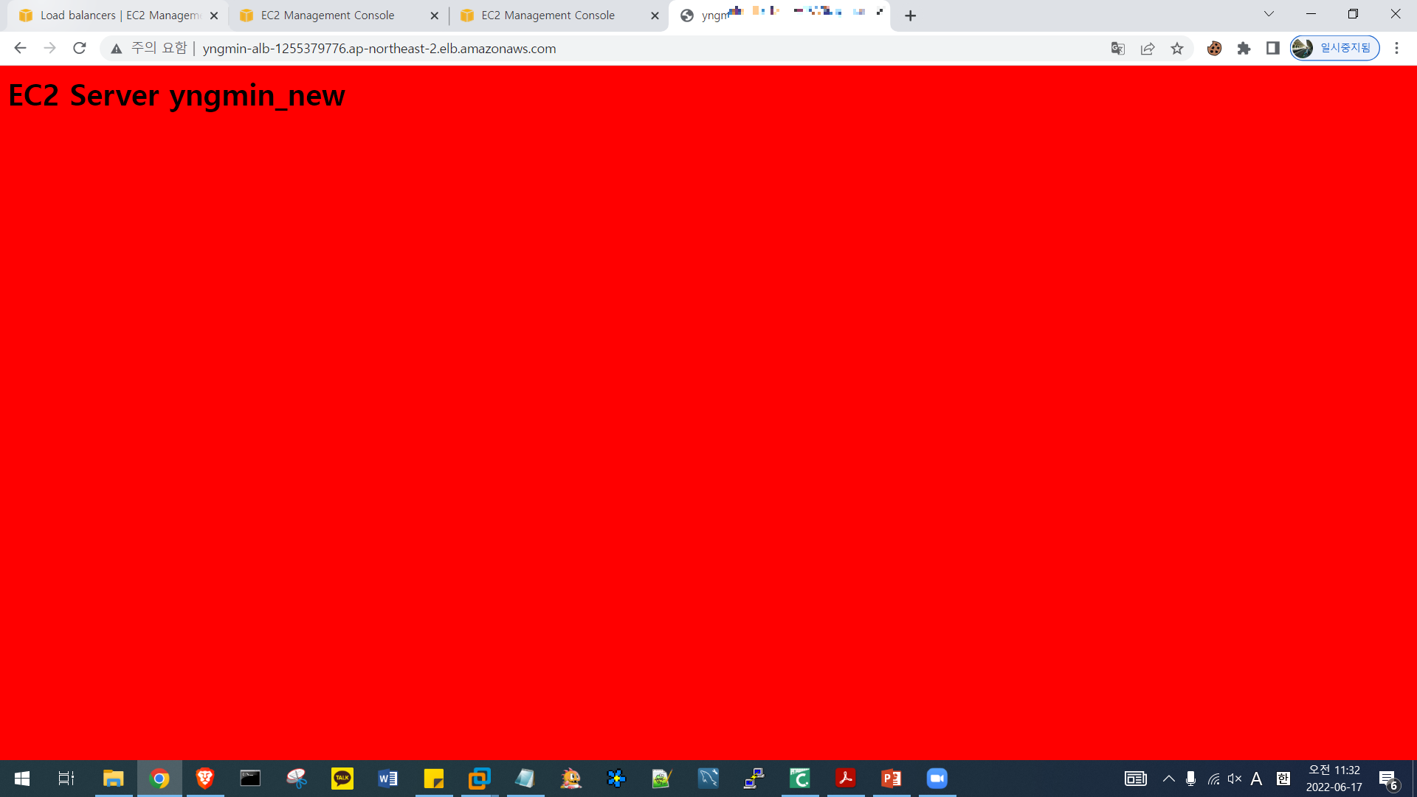Share this page via share icon
Screen dimensions: 1417x797
(1148, 49)
